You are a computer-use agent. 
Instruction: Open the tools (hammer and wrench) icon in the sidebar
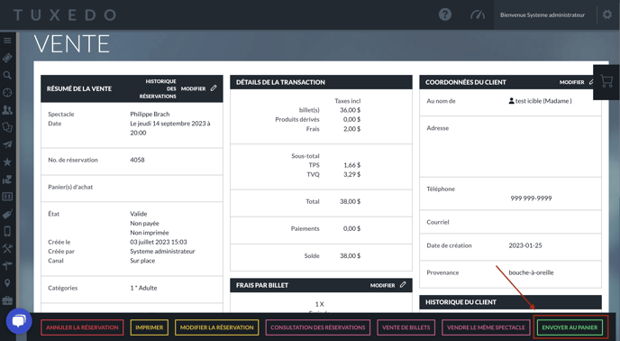(x=7, y=248)
